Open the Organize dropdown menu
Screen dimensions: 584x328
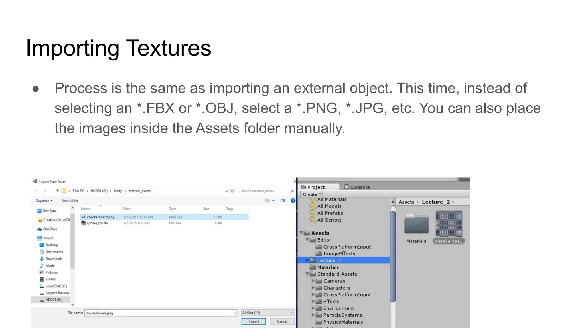point(44,201)
